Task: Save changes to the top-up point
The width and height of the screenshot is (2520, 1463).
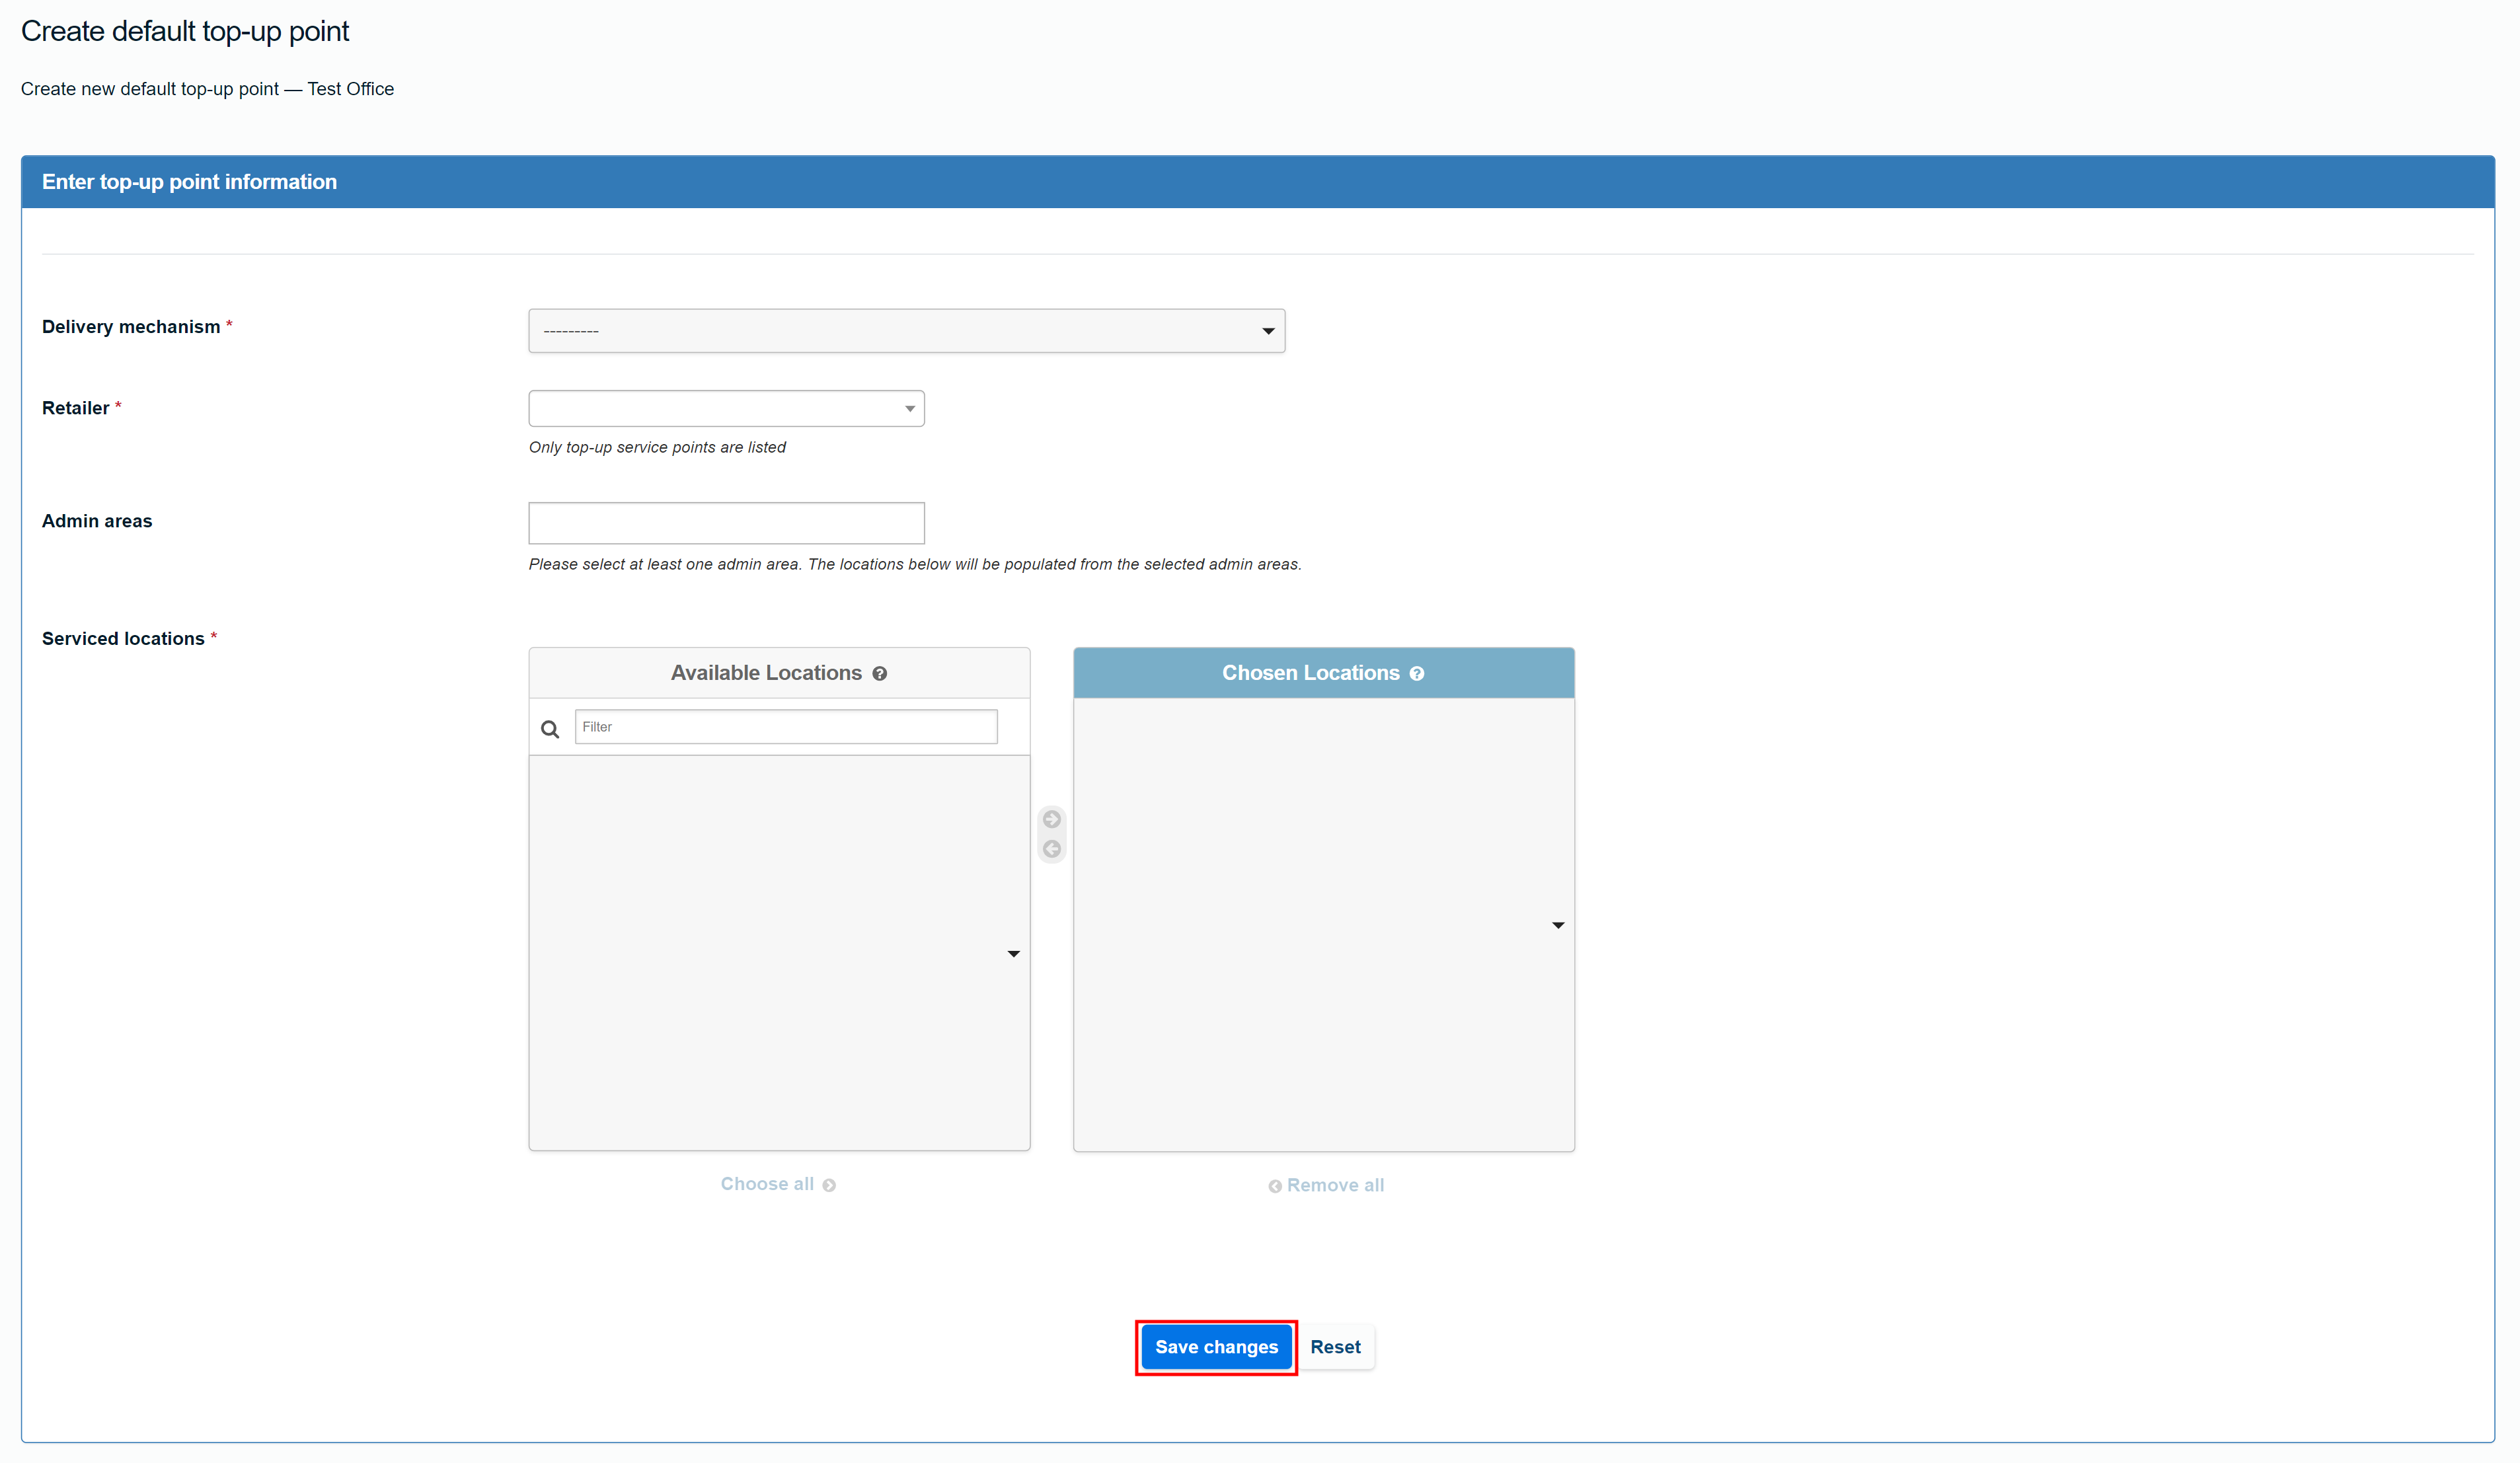Action: (x=1216, y=1347)
